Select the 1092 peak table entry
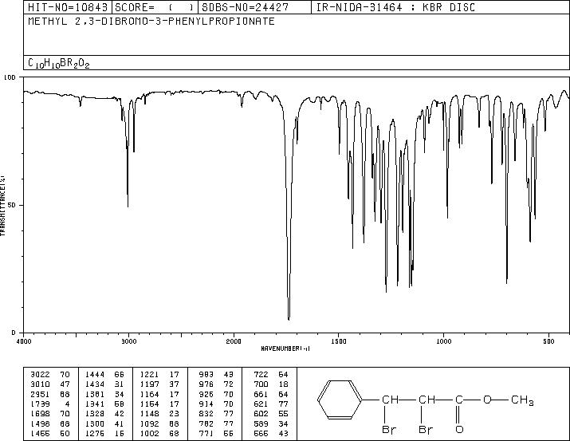The height and width of the screenshot is (441, 570). [x=159, y=423]
